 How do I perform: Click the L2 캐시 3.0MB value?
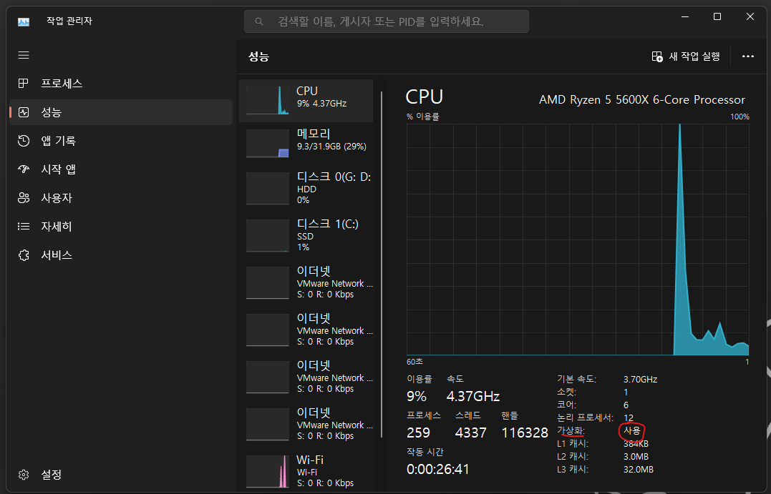pyautogui.click(x=636, y=457)
